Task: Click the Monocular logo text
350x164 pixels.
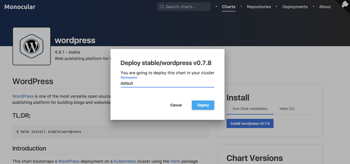Action: pos(20,7)
